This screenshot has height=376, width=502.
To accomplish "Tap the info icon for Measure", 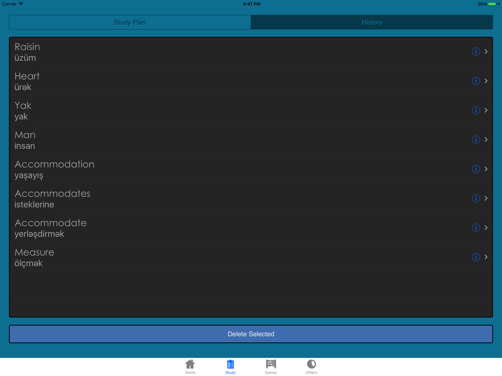I will (x=476, y=257).
